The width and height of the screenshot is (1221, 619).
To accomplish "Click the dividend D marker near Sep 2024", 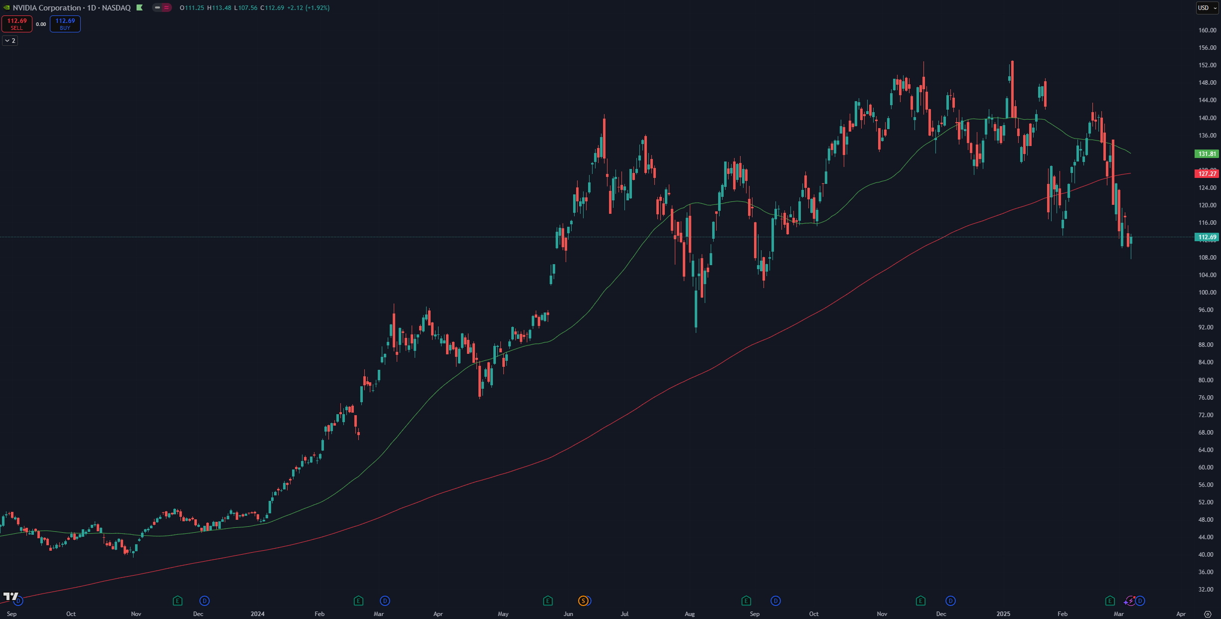I will coord(775,601).
